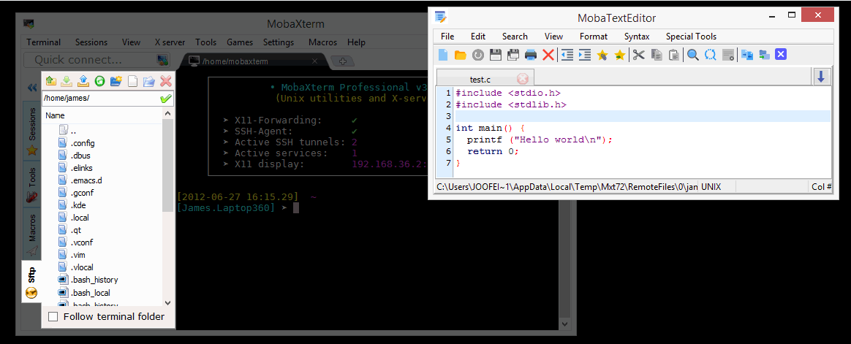Enable Follow terminal folder checkbox
Screen dimensions: 851x344
[53, 316]
